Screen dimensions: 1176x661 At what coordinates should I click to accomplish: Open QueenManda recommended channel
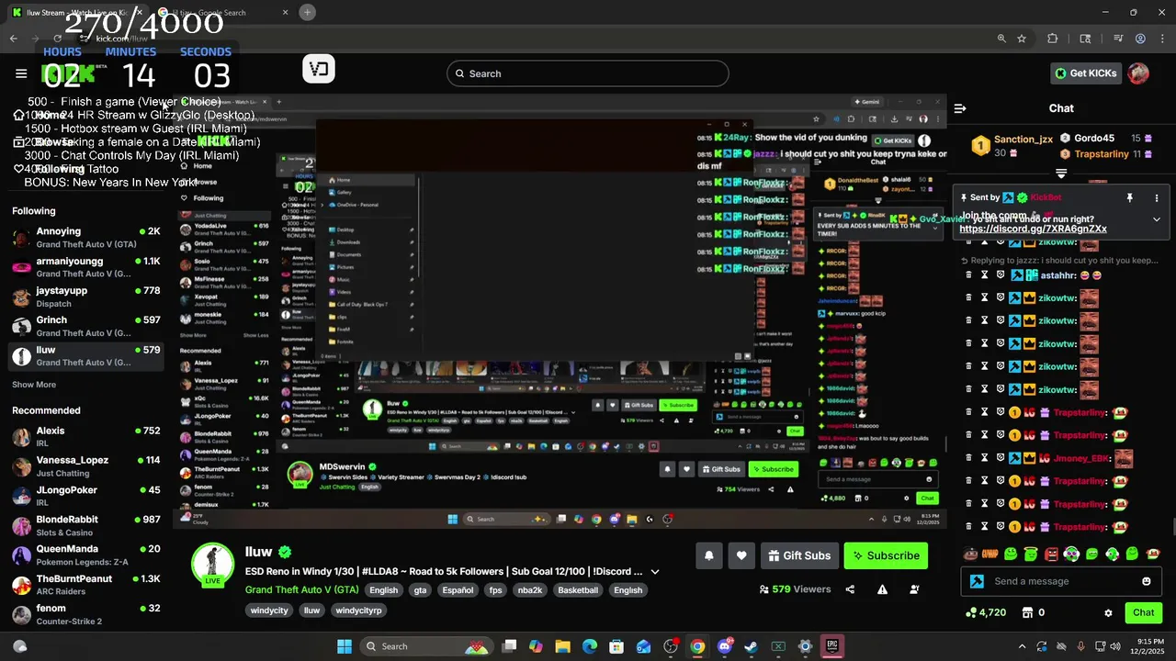point(86,555)
